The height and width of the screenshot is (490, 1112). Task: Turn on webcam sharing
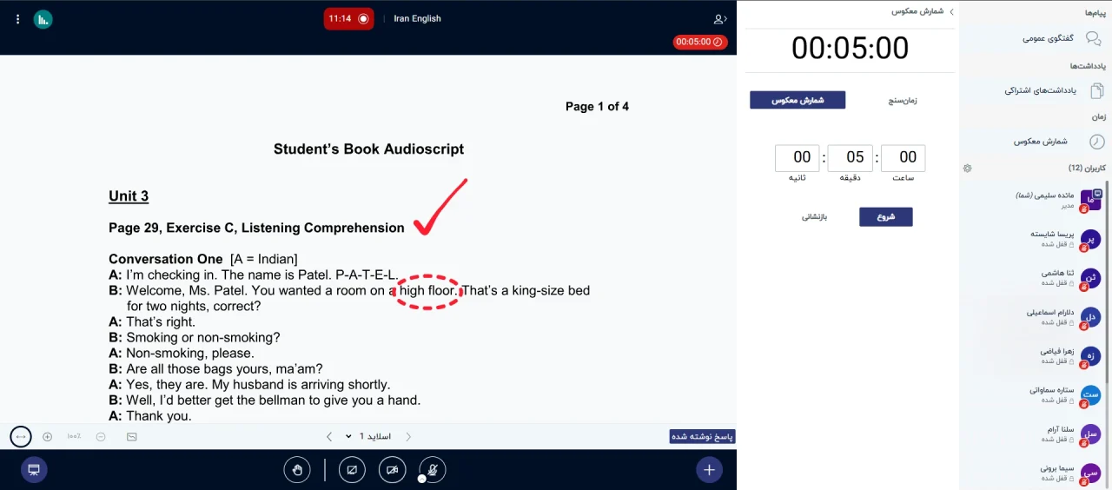[x=392, y=470]
